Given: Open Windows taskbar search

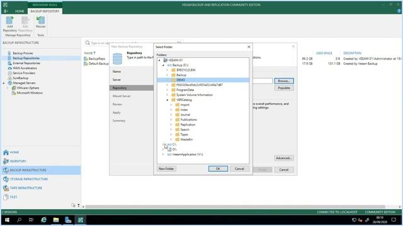Looking at the screenshot, I should [19, 220].
